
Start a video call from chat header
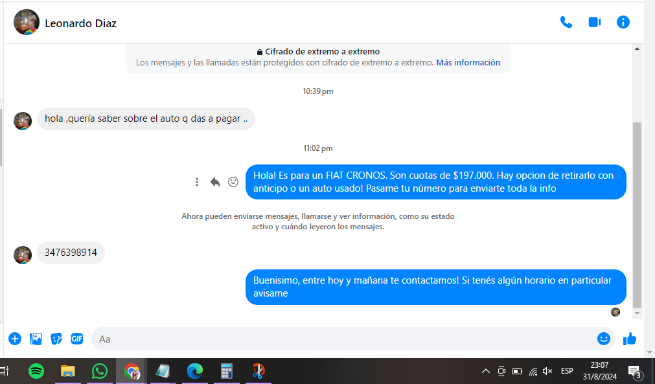[594, 22]
